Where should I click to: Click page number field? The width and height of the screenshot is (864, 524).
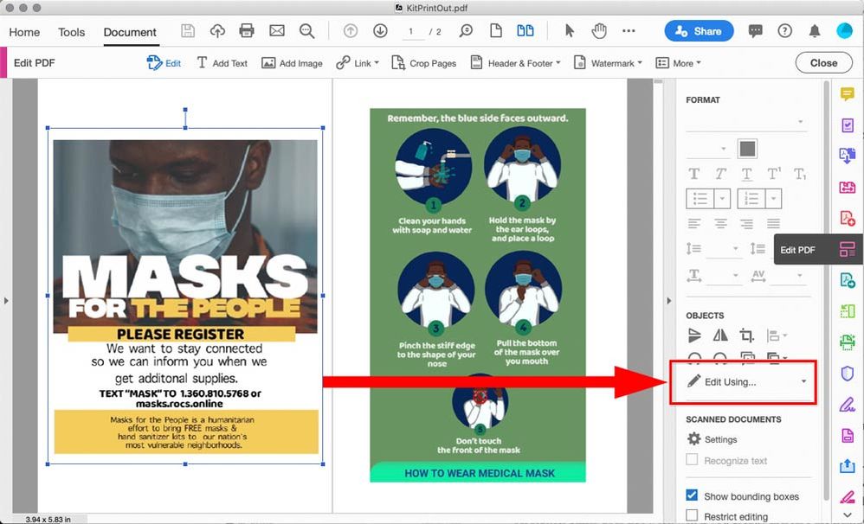(411, 32)
